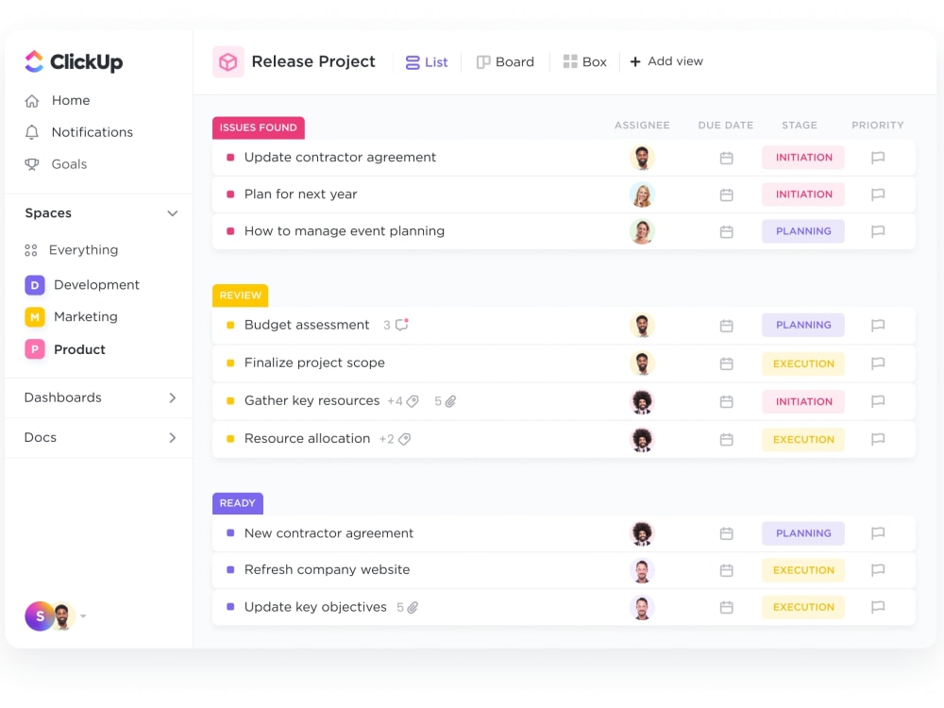Click the priority flag on Budget assessment
944x708 pixels.
tap(878, 325)
